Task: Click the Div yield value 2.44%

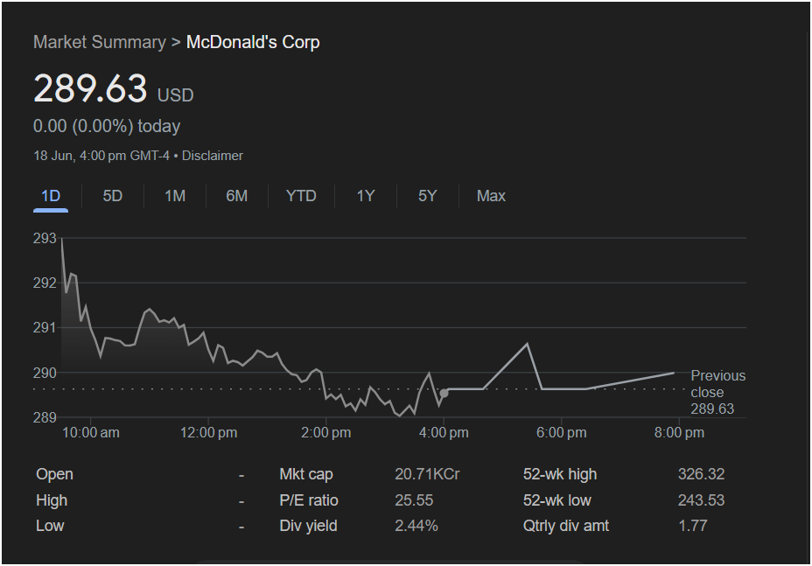Action: point(416,526)
